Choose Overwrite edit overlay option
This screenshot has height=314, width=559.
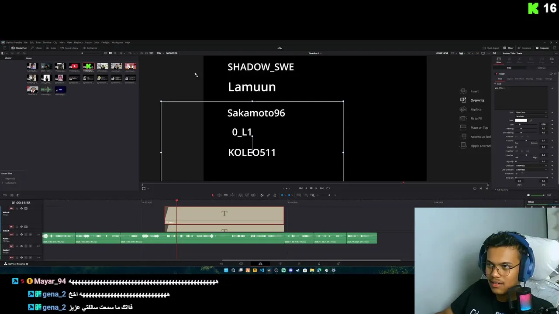coord(473,100)
